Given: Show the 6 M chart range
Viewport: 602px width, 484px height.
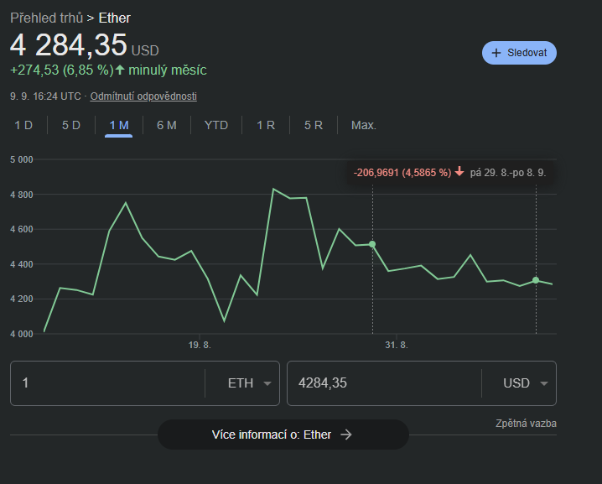Looking at the screenshot, I should (166, 125).
